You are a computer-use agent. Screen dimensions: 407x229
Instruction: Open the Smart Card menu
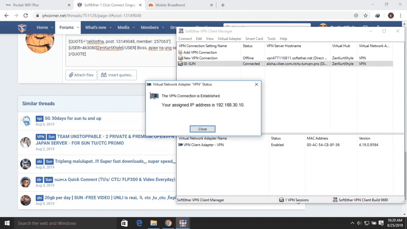click(x=254, y=39)
